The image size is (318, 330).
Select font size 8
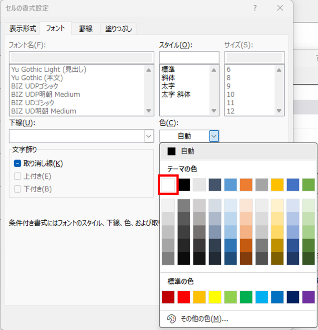[x=229, y=78]
